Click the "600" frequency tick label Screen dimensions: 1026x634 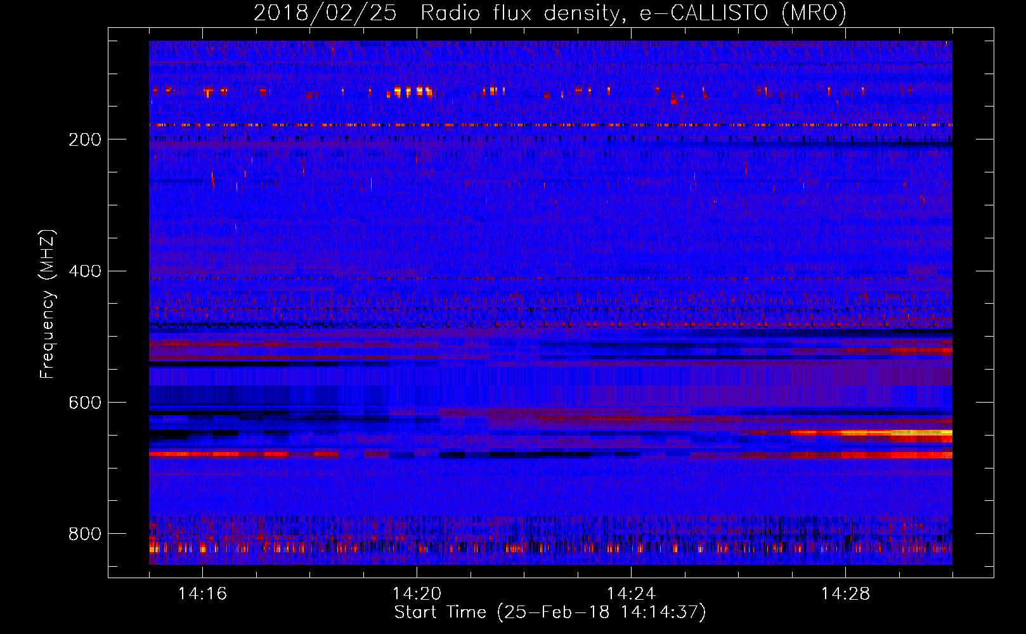pos(85,403)
